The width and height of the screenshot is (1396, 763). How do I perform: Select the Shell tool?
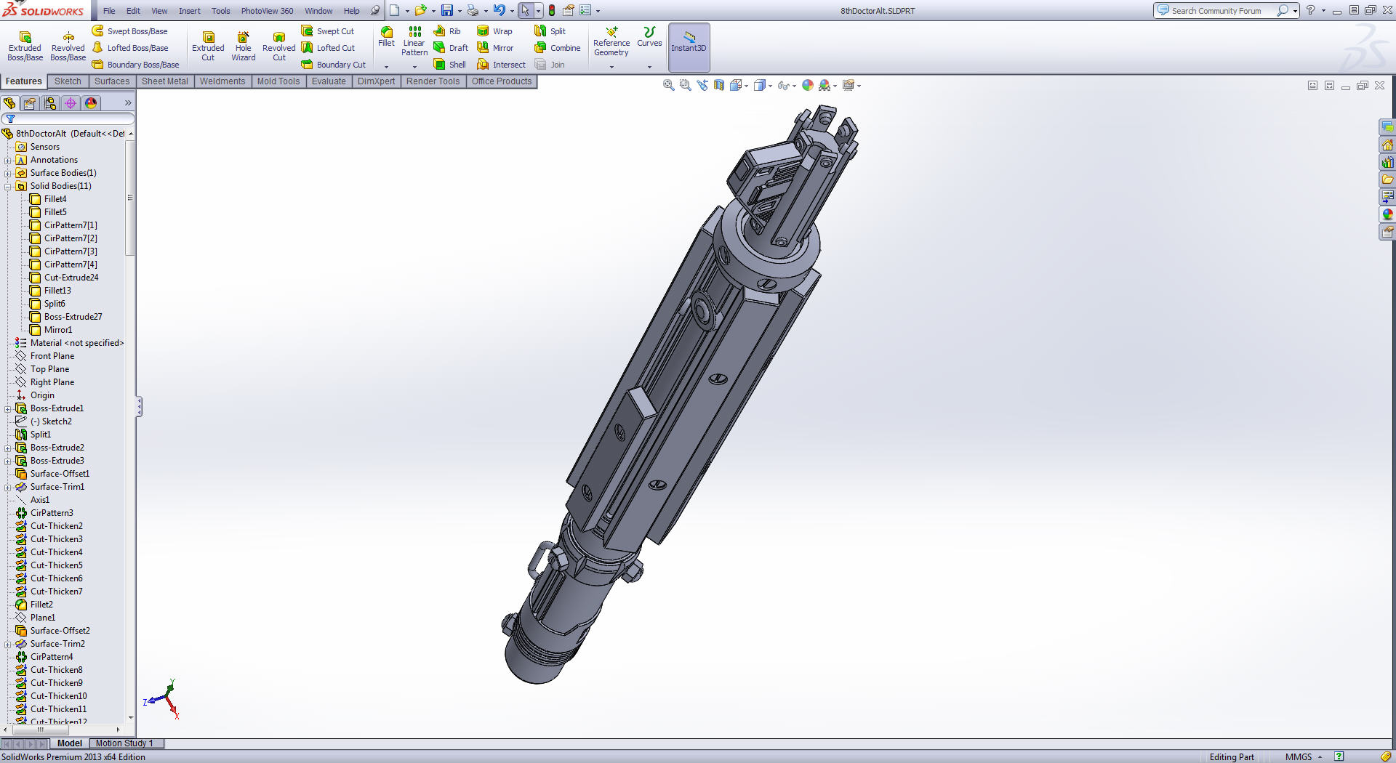pos(450,65)
